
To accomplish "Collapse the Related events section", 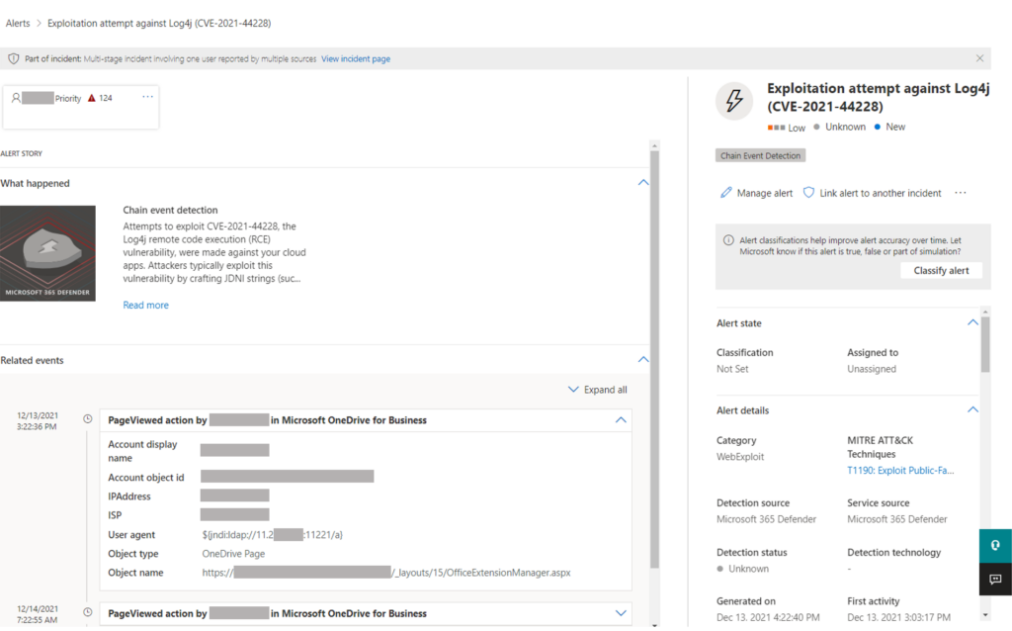I will (x=643, y=359).
